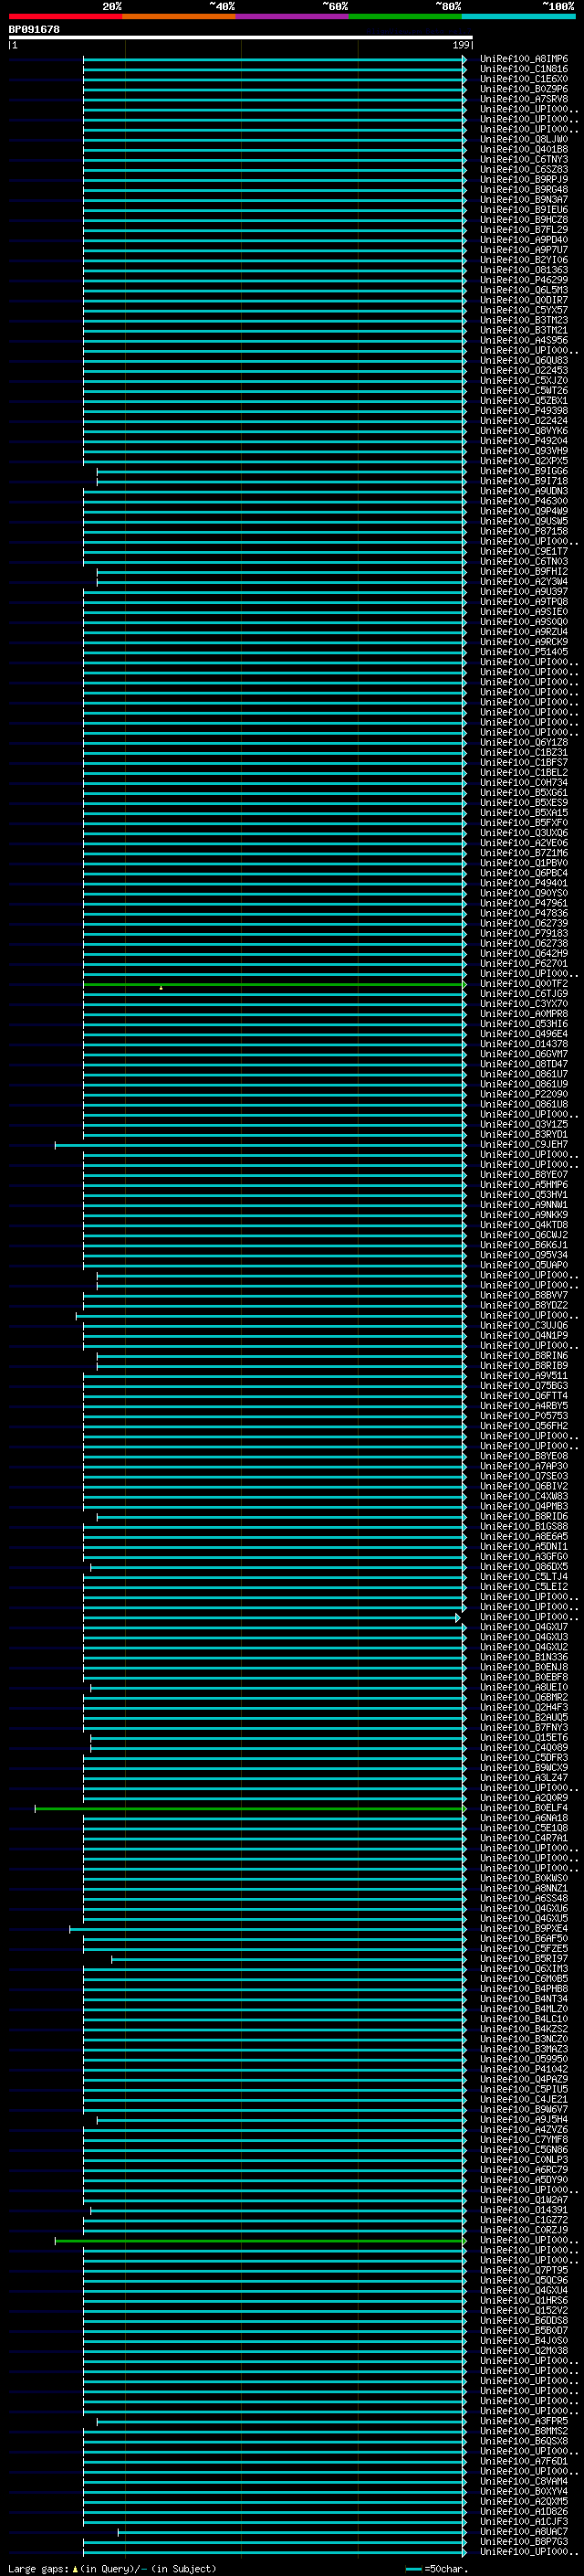This screenshot has height=2576, width=584.
Task: Select hit UniRef100_P47961
Action: (x=524, y=903)
